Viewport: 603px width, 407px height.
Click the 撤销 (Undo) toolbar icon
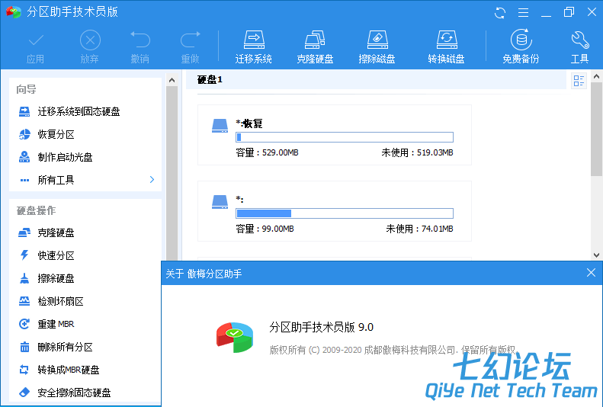coord(140,46)
